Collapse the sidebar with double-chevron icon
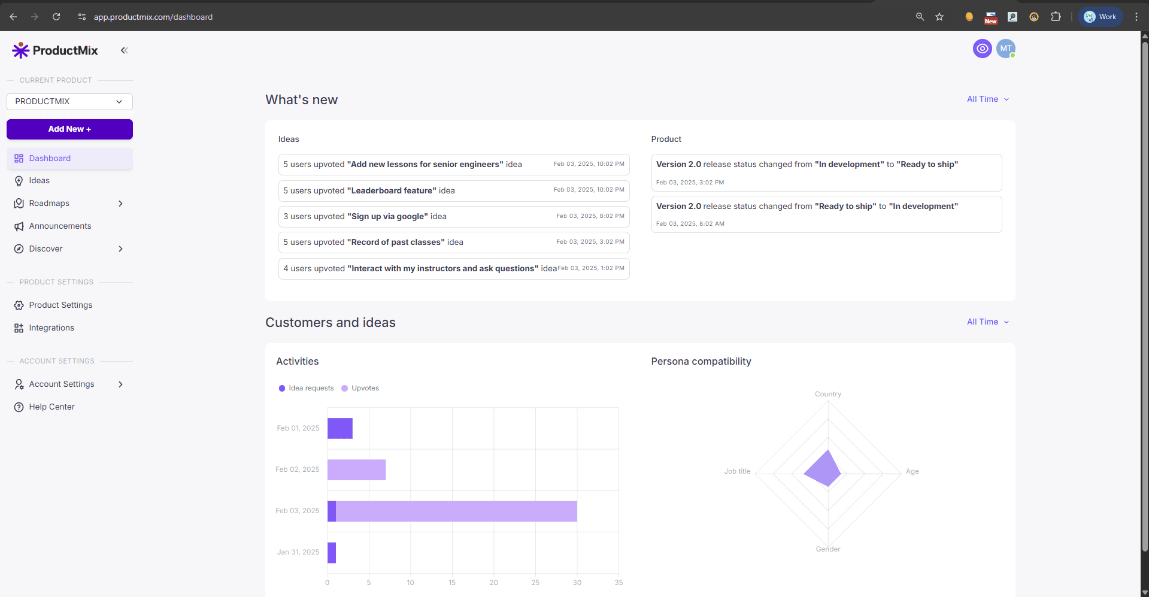1149x597 pixels. click(124, 50)
